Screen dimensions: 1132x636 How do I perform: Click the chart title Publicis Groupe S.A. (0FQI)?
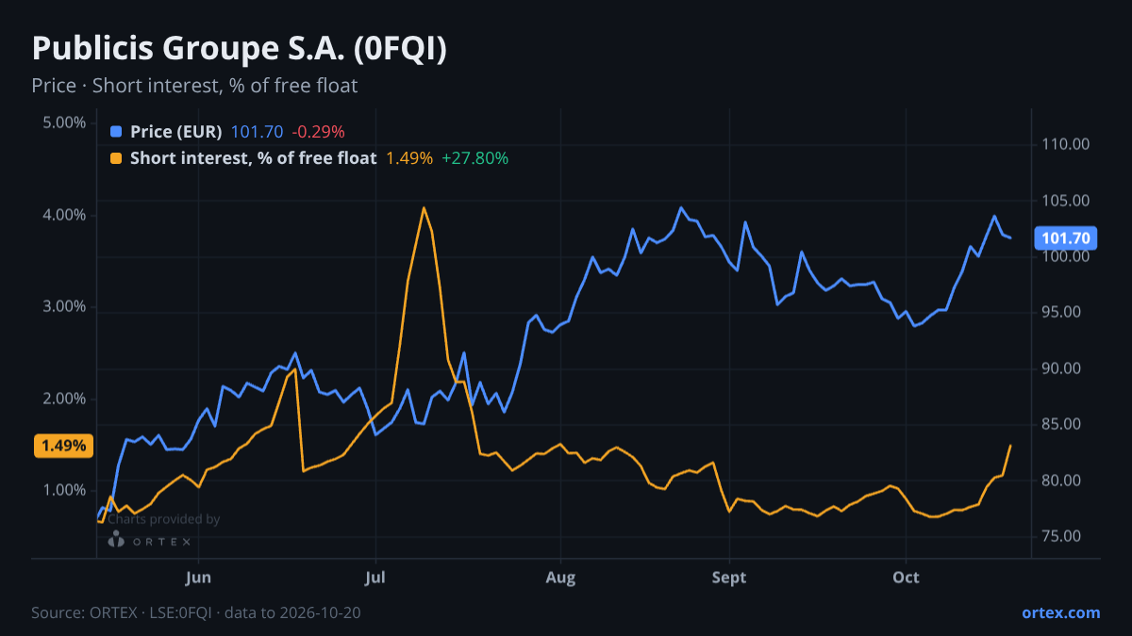(240, 49)
